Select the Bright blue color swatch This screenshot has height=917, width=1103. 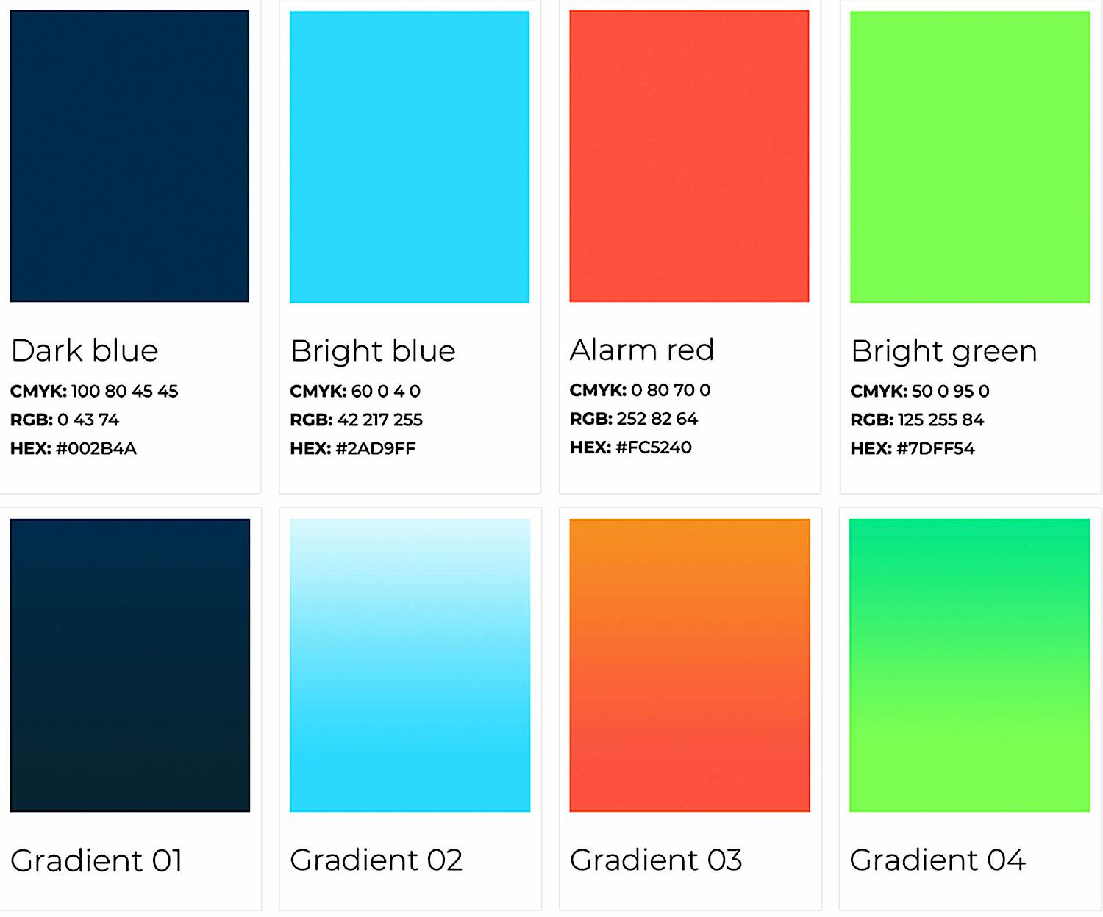[410, 157]
